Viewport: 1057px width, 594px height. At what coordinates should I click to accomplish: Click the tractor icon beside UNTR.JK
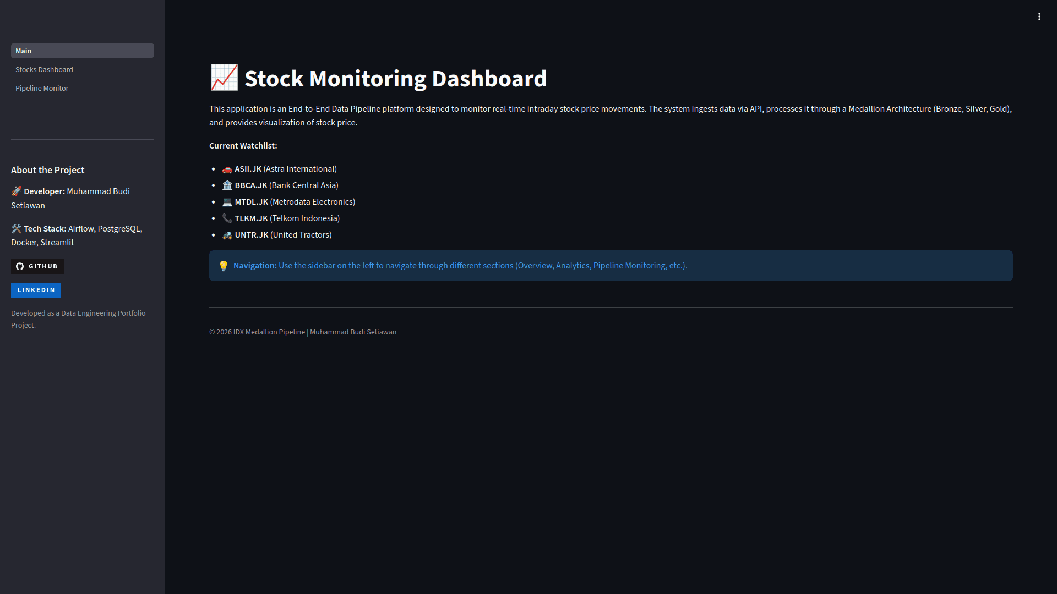pos(227,235)
